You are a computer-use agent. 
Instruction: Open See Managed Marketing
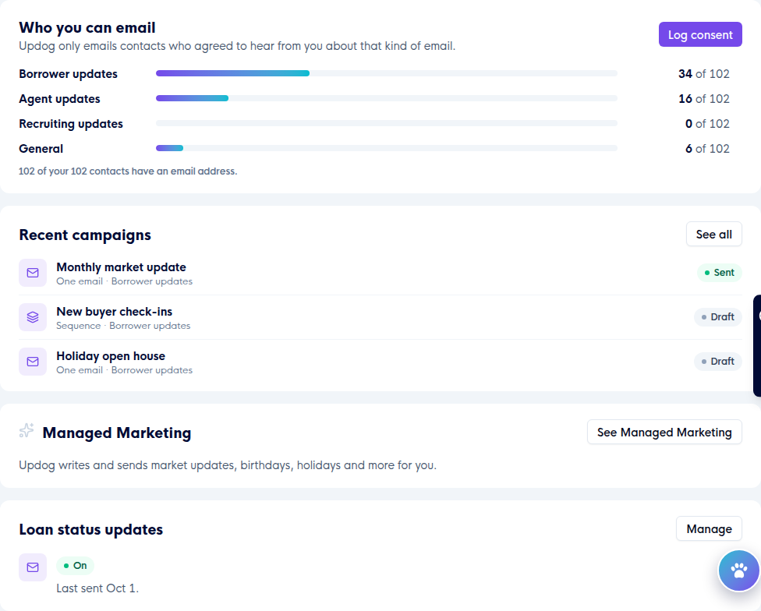(664, 432)
